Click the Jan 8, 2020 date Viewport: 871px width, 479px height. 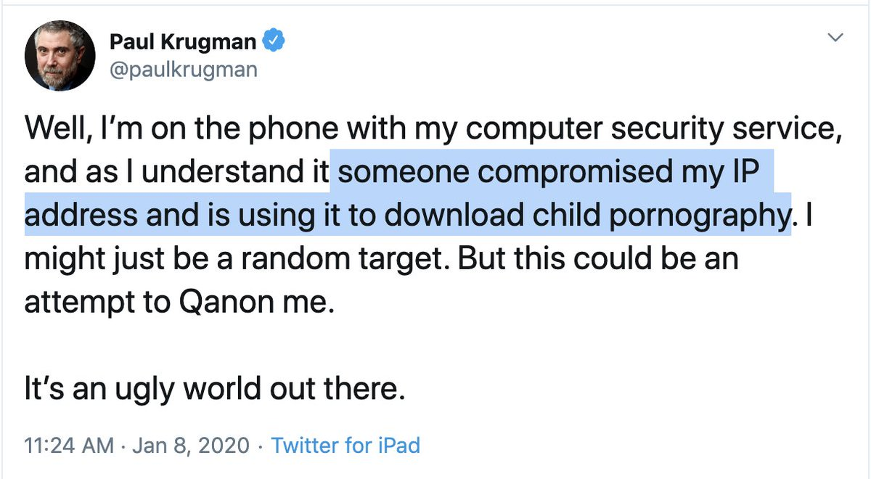(190, 444)
